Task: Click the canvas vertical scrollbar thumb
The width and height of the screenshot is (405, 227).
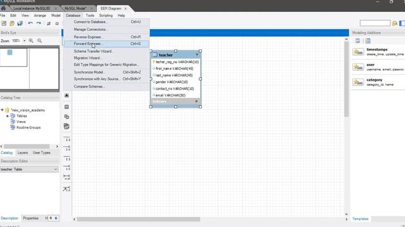Action: pos(346,79)
